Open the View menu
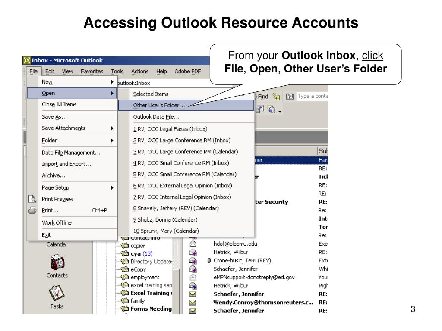 (67, 72)
